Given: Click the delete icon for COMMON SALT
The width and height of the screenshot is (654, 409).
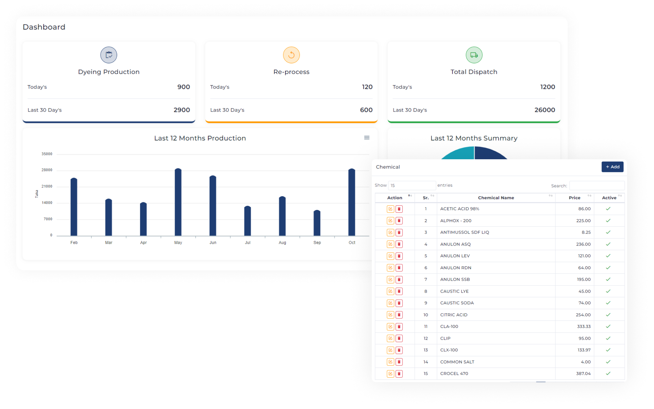Looking at the screenshot, I should (x=399, y=362).
